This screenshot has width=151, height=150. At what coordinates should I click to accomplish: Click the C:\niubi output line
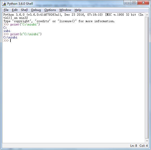(x=10, y=37)
